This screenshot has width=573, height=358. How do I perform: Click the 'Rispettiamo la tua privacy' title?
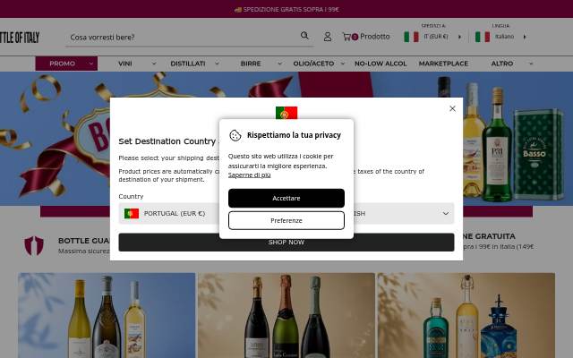point(294,135)
